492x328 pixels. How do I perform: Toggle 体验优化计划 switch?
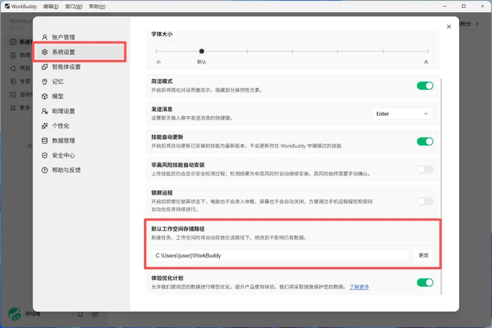(425, 282)
